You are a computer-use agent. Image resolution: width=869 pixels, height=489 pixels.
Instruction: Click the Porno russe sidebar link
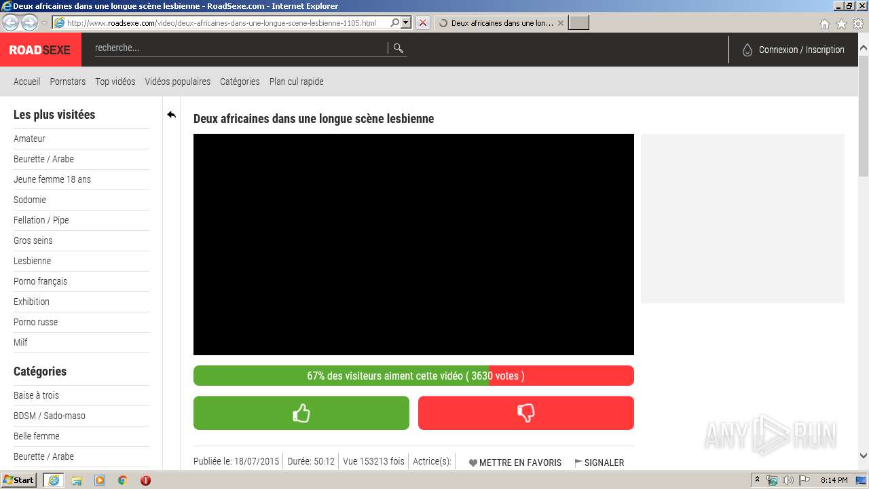pyautogui.click(x=35, y=322)
